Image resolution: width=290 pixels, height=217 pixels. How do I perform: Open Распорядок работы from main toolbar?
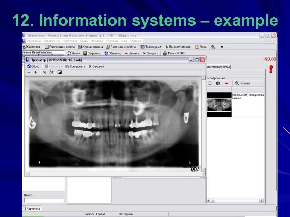point(60,47)
